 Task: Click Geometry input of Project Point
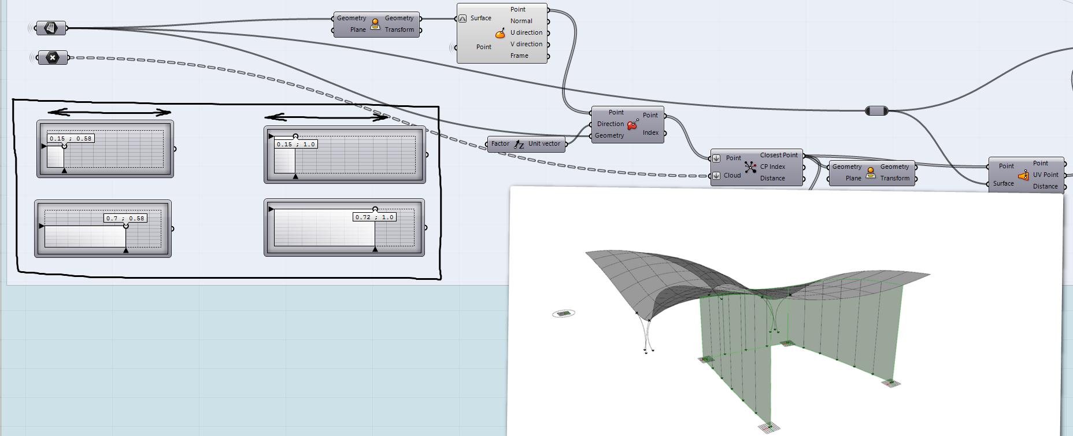click(609, 136)
